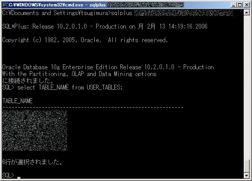The height and width of the screenshot is (181, 252).
Task: Click the 'C:¥Documents and Settings¥tsugimura>sqlplus' line
Action: 68,13
